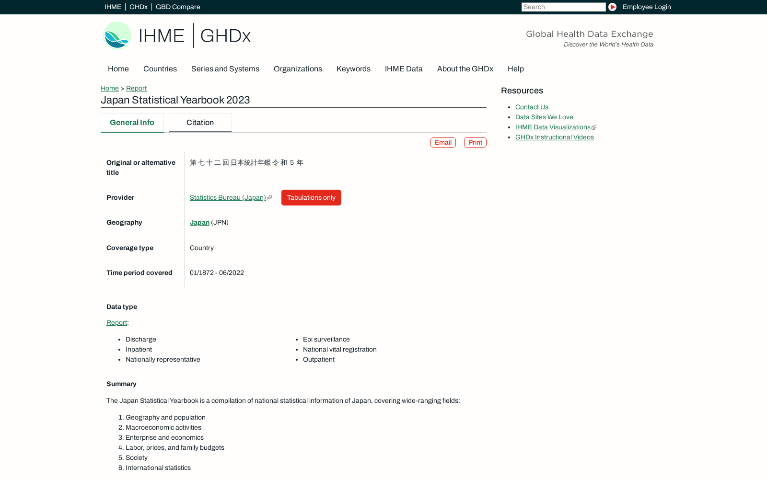The width and height of the screenshot is (767, 479).
Task: Click the Report breadcrumb link
Action: pos(136,88)
